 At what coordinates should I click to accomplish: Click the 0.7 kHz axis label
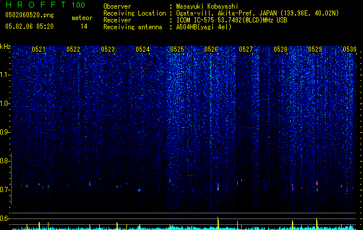5,190
